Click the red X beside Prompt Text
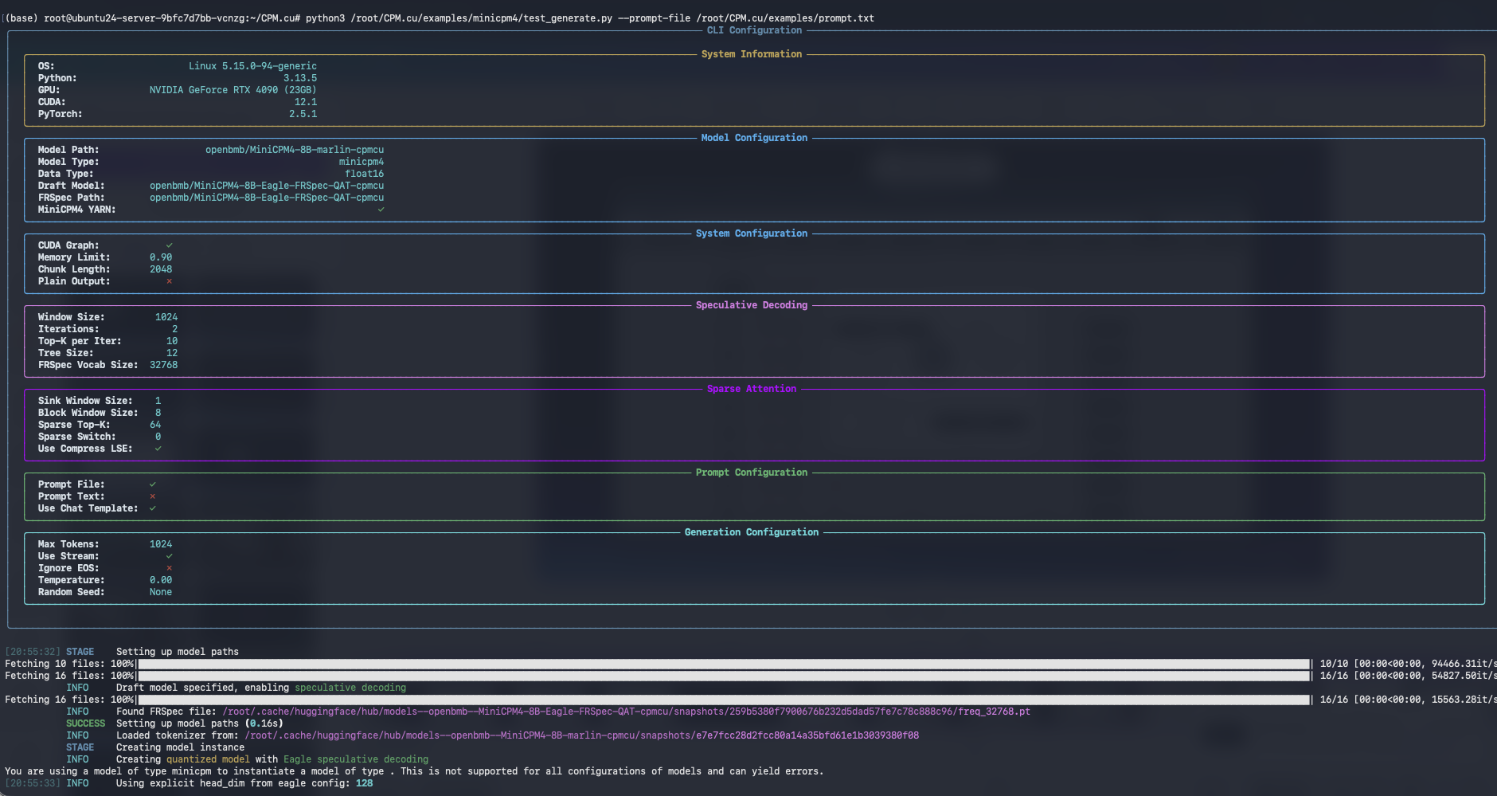Viewport: 1497px width, 796px height. [152, 496]
